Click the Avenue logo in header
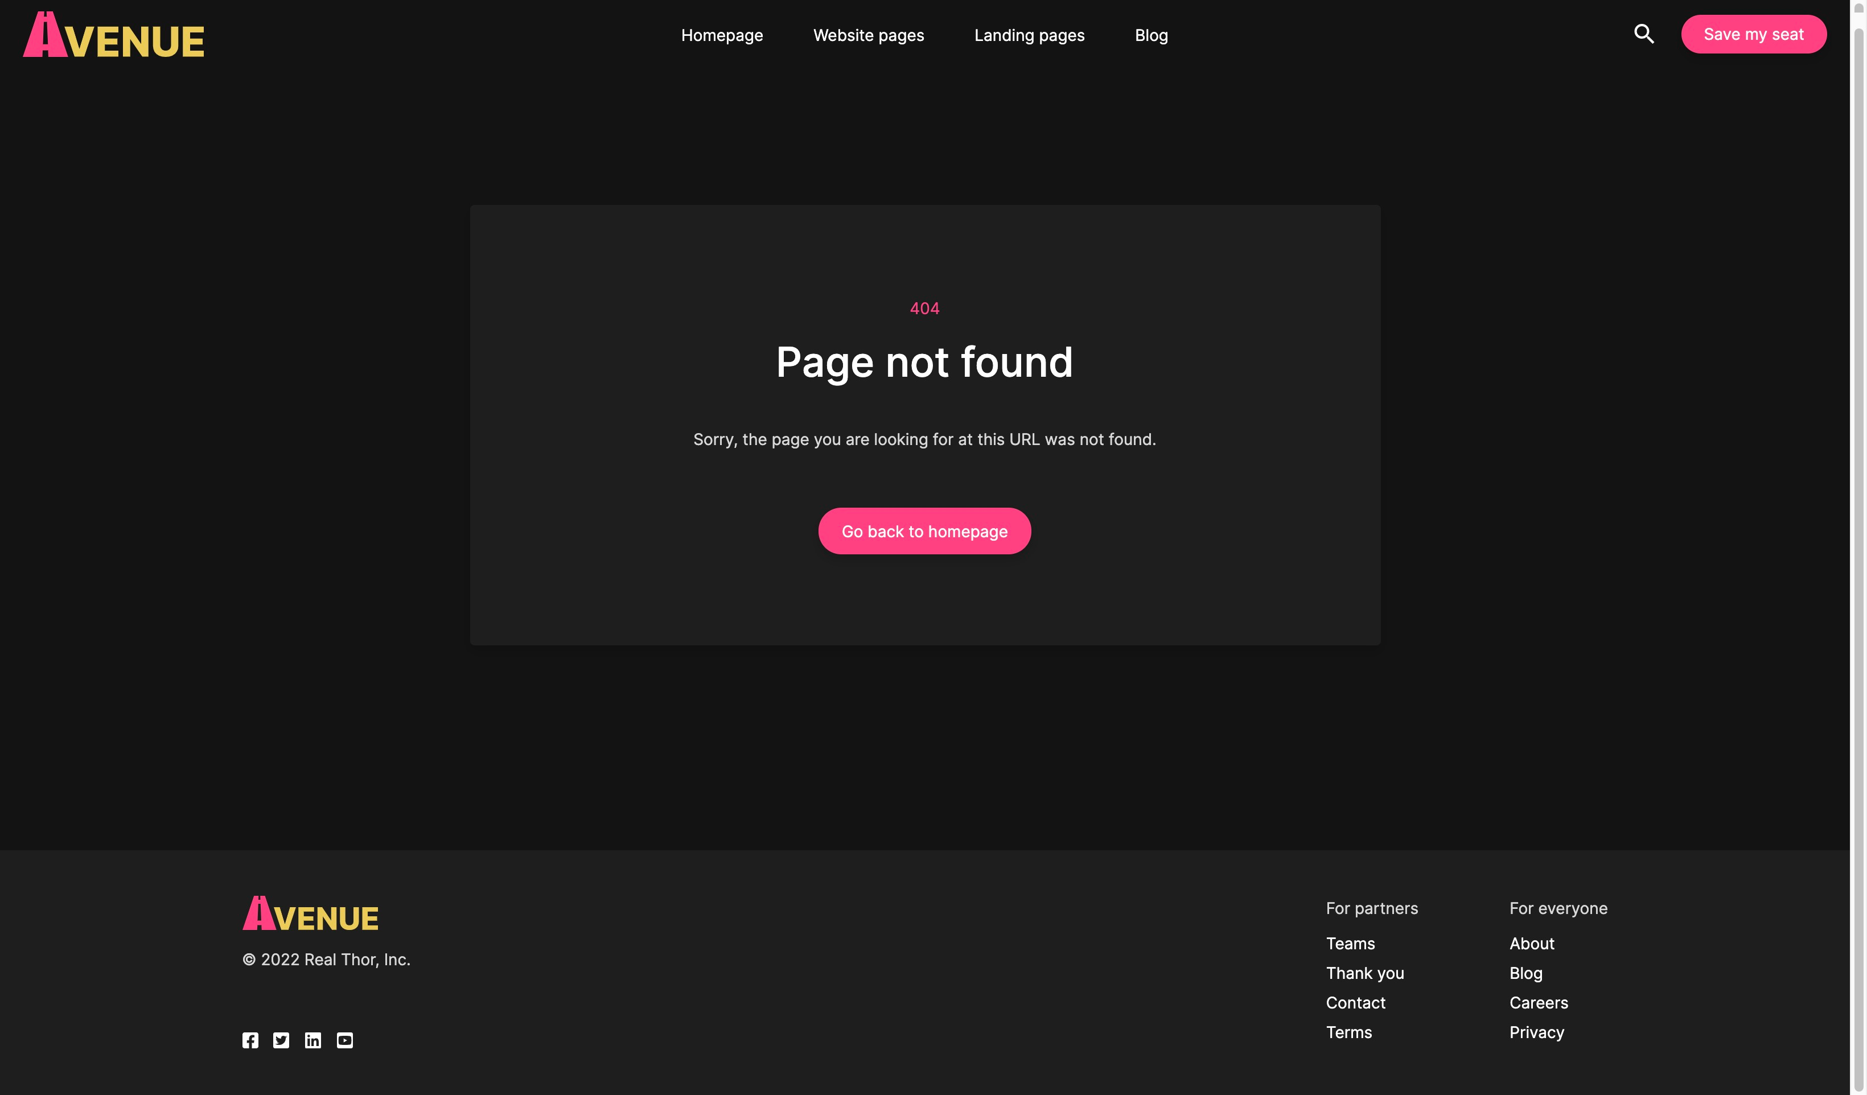Screen dimensions: 1867x1095 [113, 35]
